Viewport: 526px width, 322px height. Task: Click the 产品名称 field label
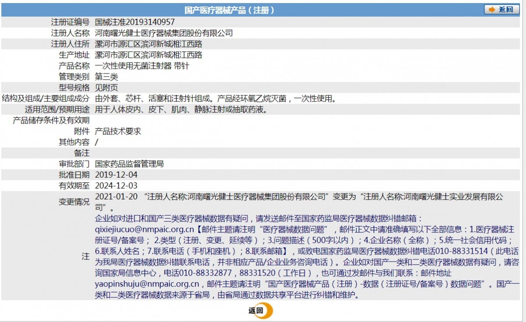[74, 66]
